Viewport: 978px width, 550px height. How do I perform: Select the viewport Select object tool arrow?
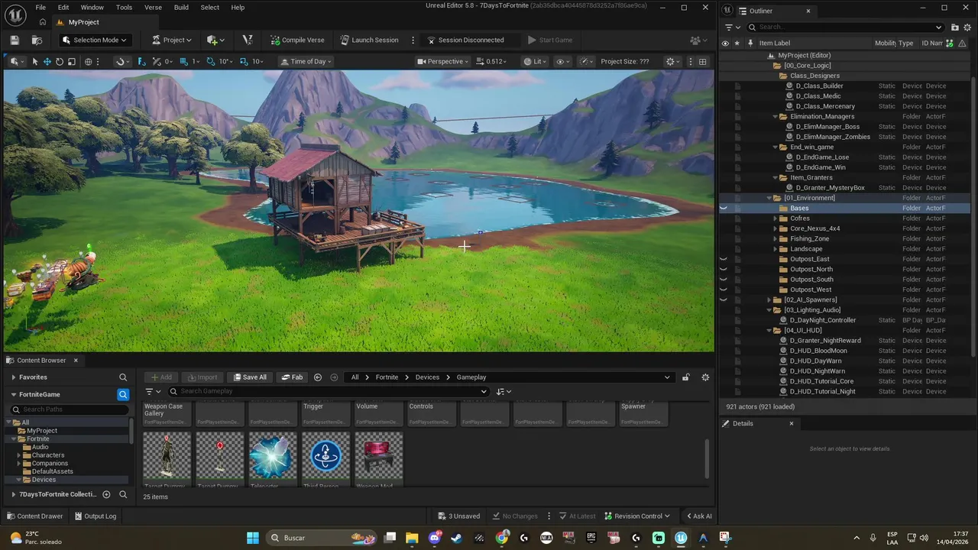34,61
